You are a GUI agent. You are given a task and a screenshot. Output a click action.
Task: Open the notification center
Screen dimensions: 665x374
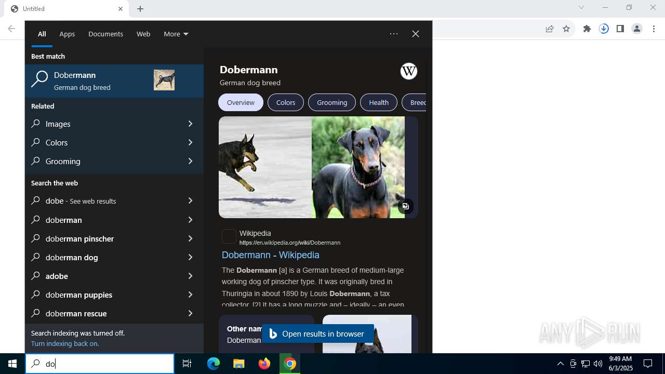click(648, 364)
